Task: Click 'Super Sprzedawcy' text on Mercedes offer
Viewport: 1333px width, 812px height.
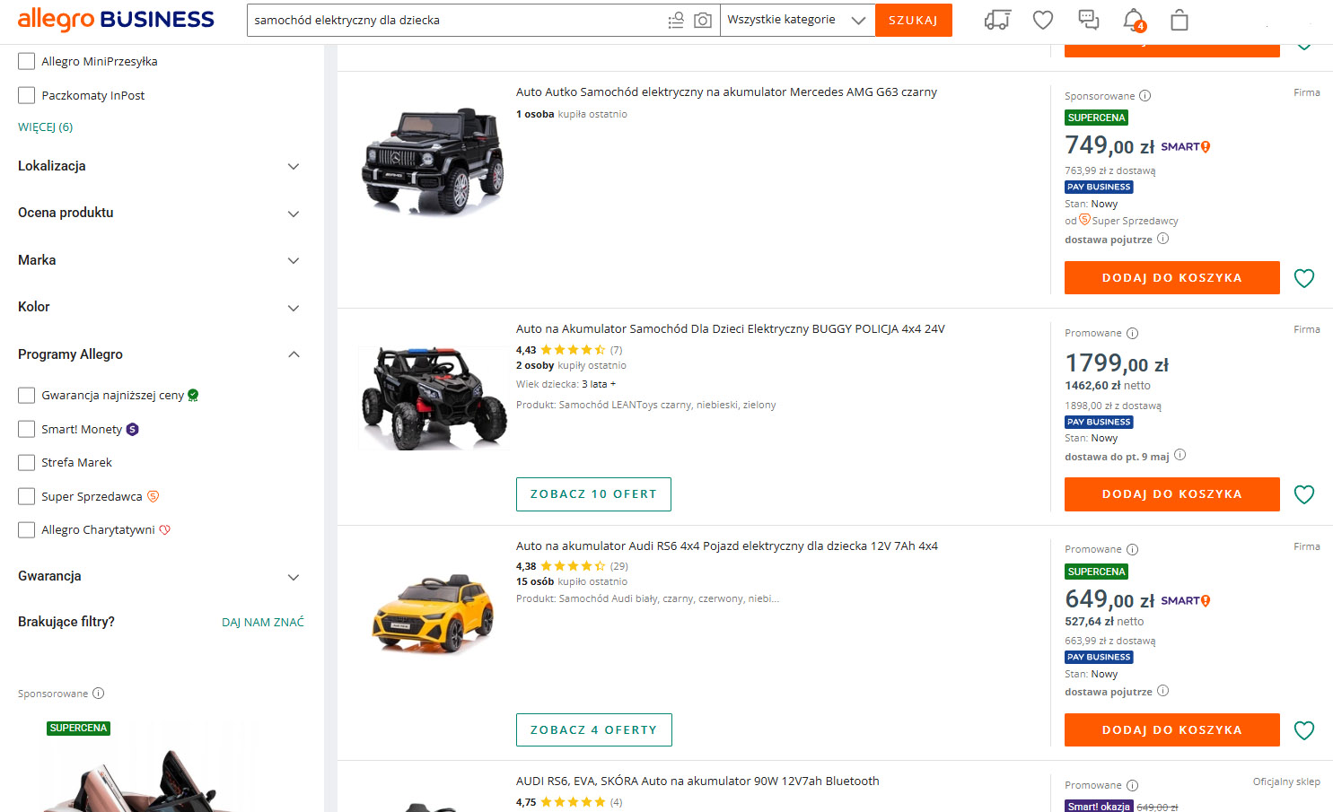Action: (1135, 221)
